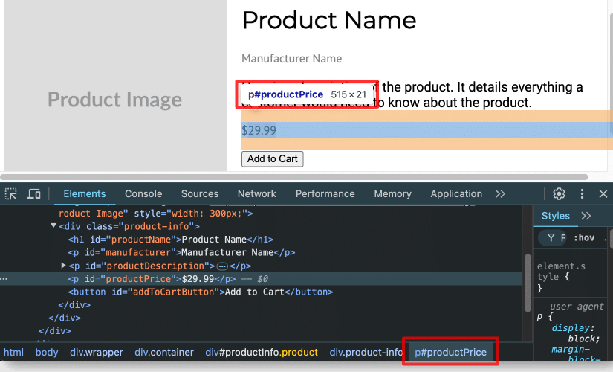The width and height of the screenshot is (613, 372).
Task: Click the page horizontal scrollbar
Action: [294, 177]
